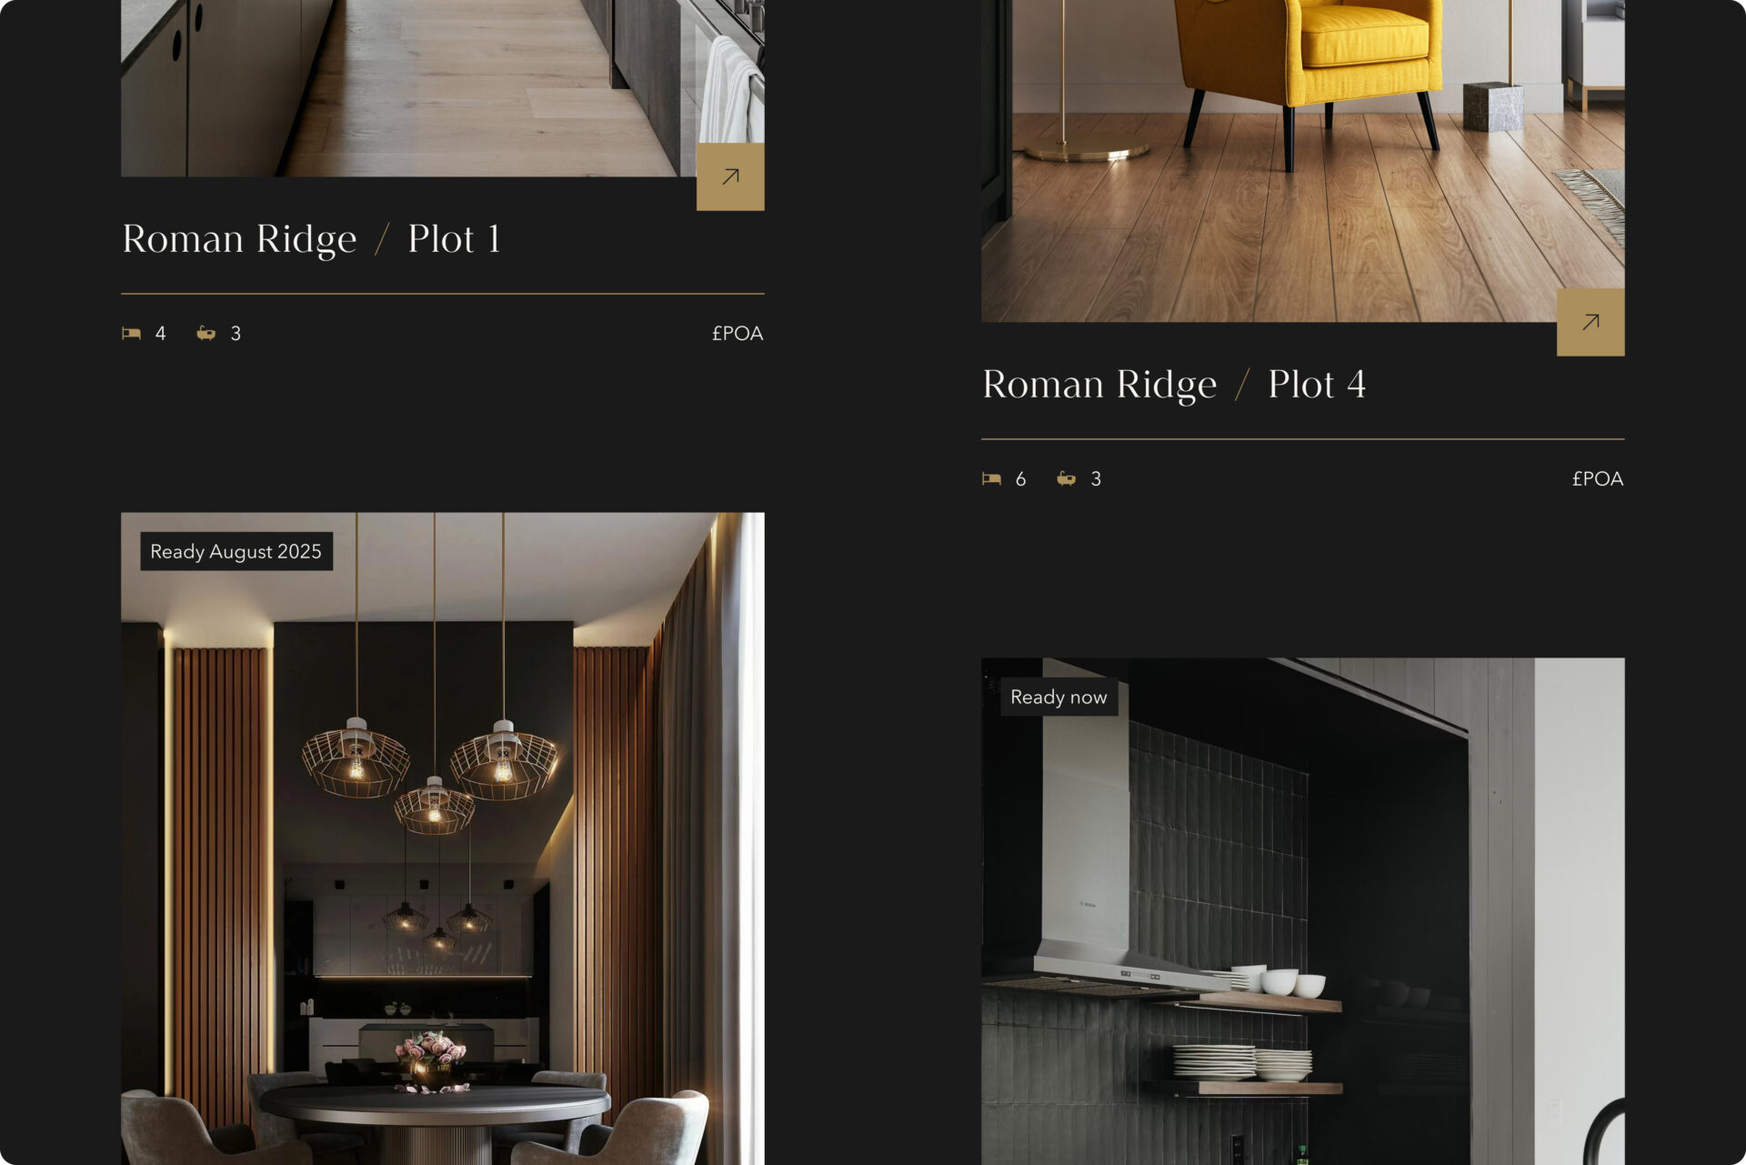Toggle the £POA price label on Plot 1
Viewport: 1746px width, 1165px height.
[x=738, y=333]
